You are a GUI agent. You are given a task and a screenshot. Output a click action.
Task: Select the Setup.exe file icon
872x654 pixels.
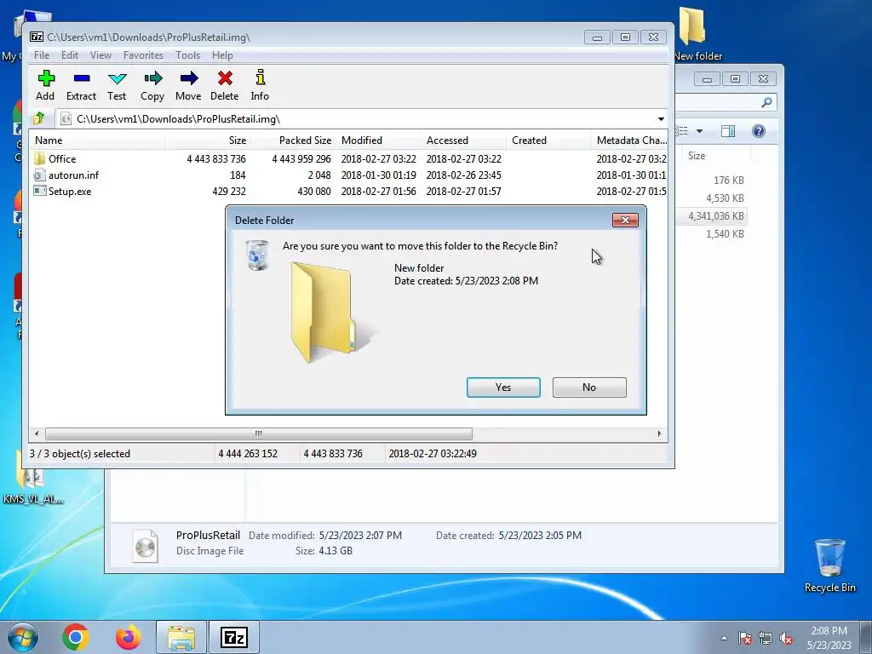pos(39,192)
